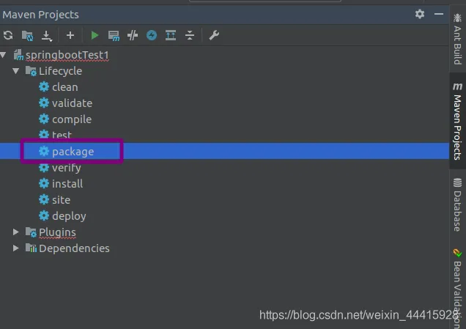466x329 pixels.
Task: Click the Collapse All toolbar icon
Action: pos(190,35)
